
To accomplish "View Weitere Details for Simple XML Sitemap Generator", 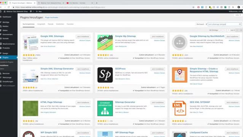I will point(85,73).
